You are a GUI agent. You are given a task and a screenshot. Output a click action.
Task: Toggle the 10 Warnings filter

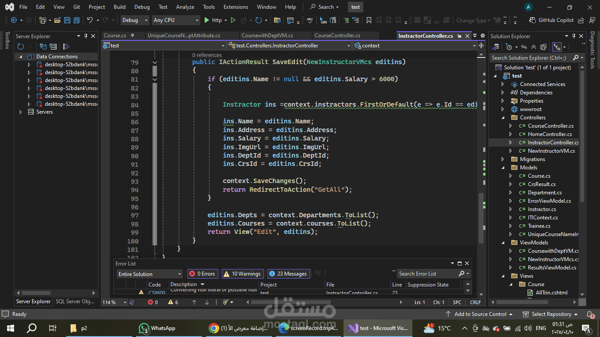pyautogui.click(x=242, y=274)
